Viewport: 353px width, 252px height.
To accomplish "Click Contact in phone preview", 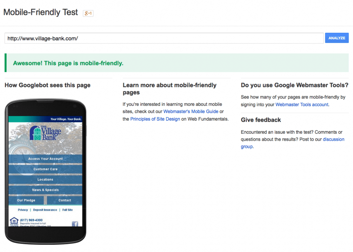I will [64, 200].
